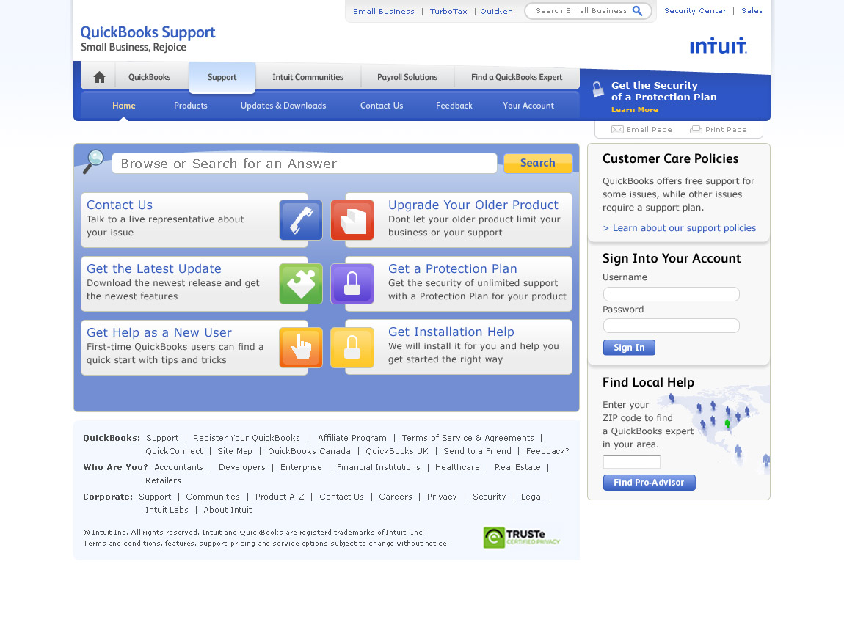Click the printer icon beside Print Page

click(x=696, y=130)
